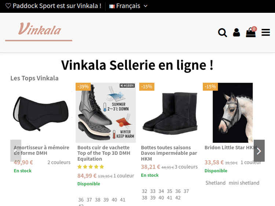Open Boots cuir de vachette product title
275x206 pixels.
[104, 153]
